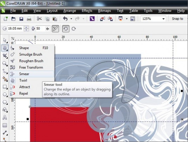Screen dimensions: 188x142
Task: Select the Table tool
Action: 5,125
